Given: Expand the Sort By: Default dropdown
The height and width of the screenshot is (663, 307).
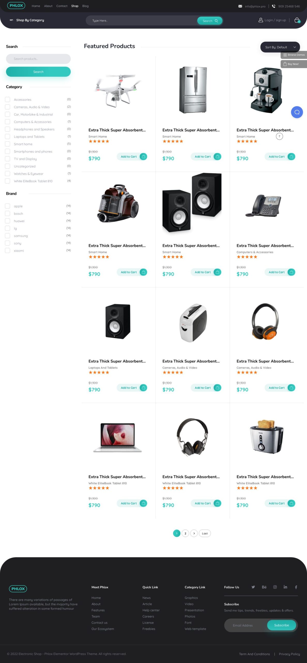Looking at the screenshot, I should click(280, 47).
